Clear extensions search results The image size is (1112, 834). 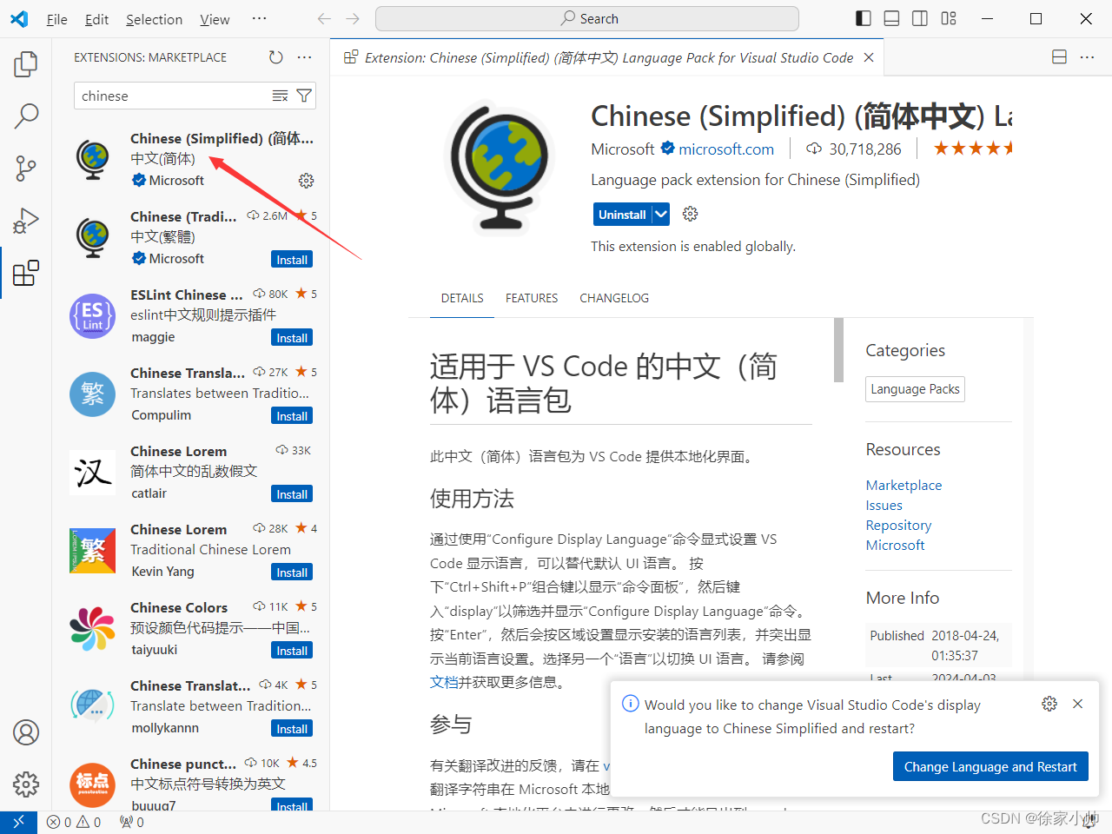point(280,96)
